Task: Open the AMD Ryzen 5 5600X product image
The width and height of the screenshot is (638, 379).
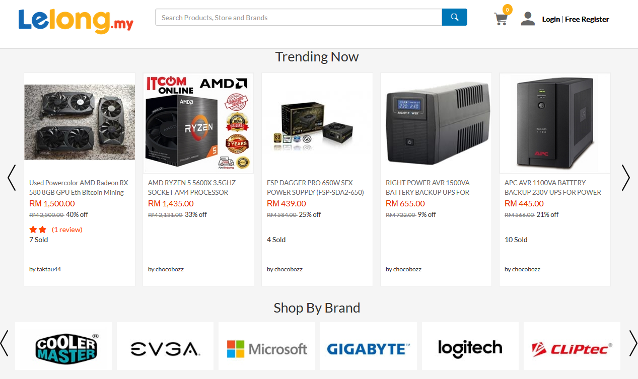Action: point(198,123)
